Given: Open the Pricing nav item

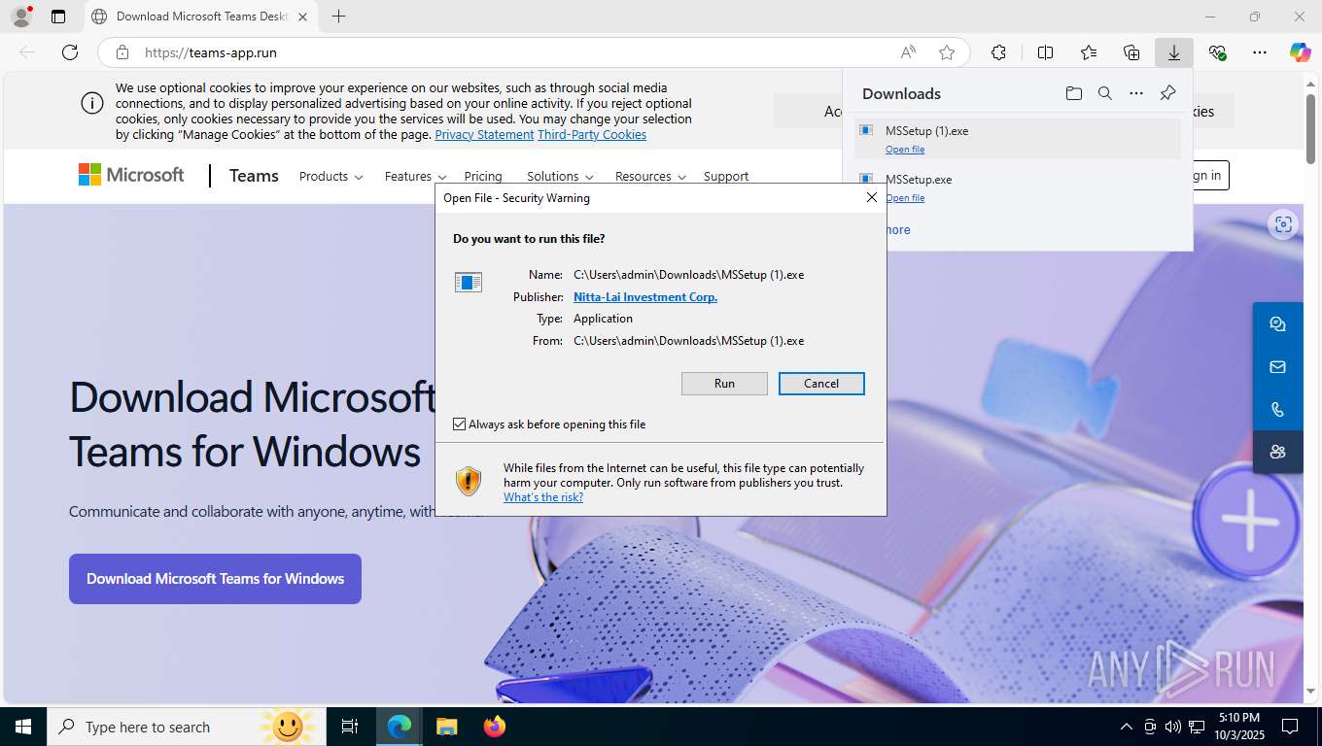Looking at the screenshot, I should 483,177.
